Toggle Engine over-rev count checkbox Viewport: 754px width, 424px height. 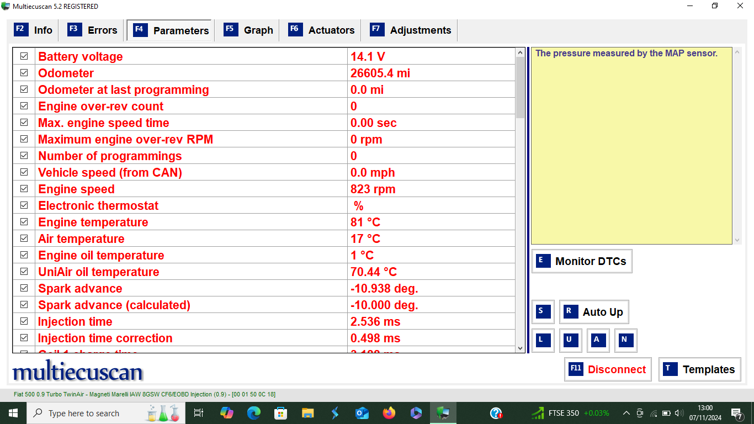click(24, 106)
